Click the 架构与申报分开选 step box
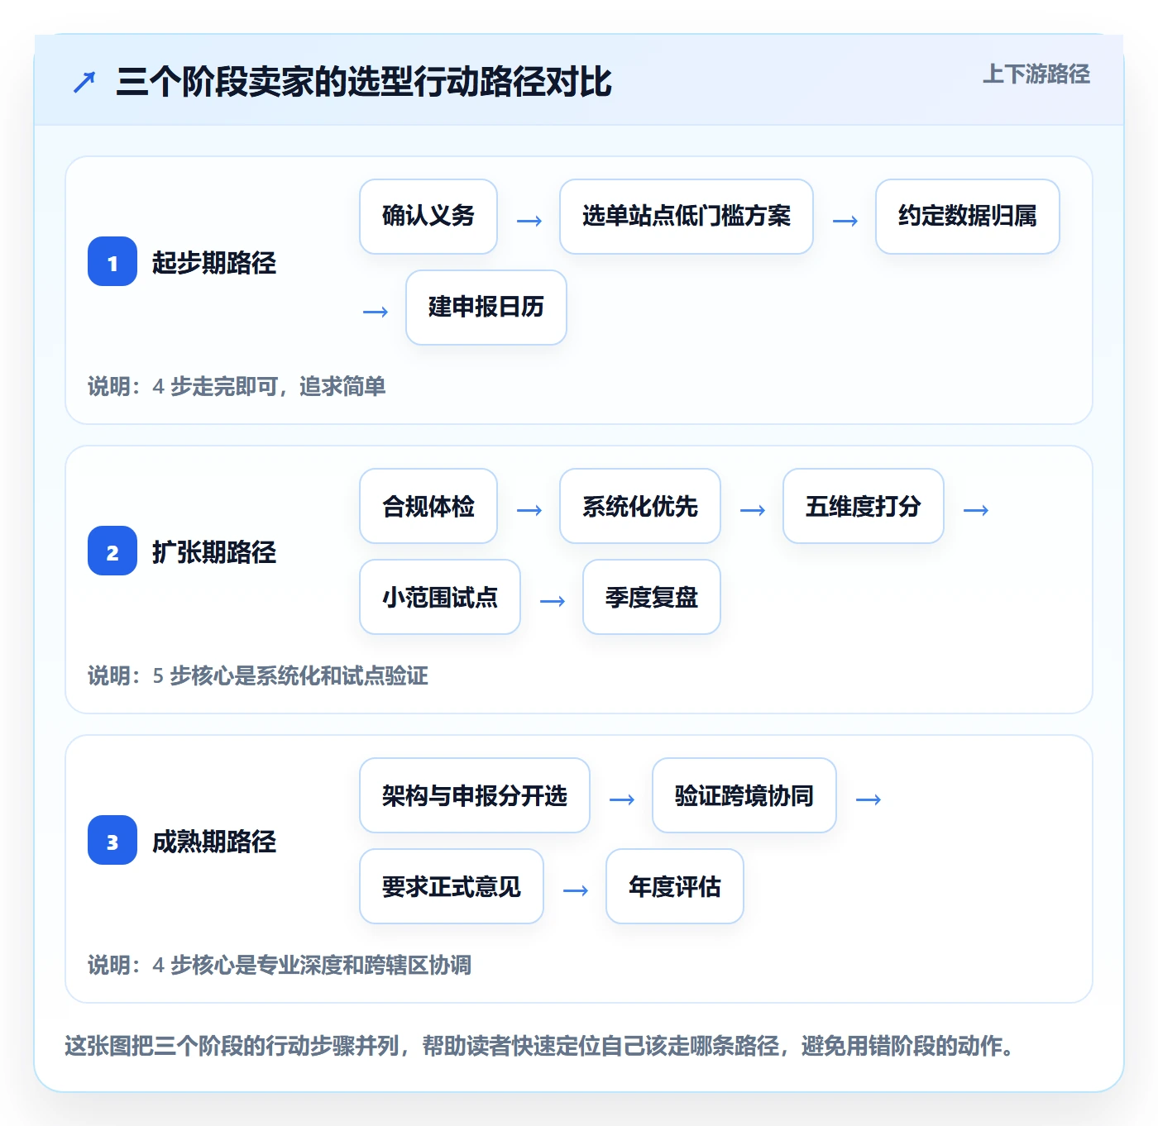1158x1126 pixels. click(475, 795)
